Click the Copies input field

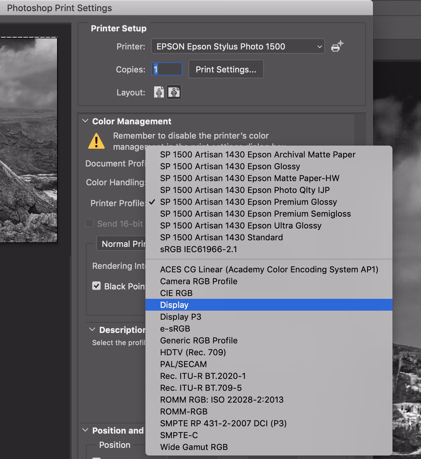(x=166, y=69)
